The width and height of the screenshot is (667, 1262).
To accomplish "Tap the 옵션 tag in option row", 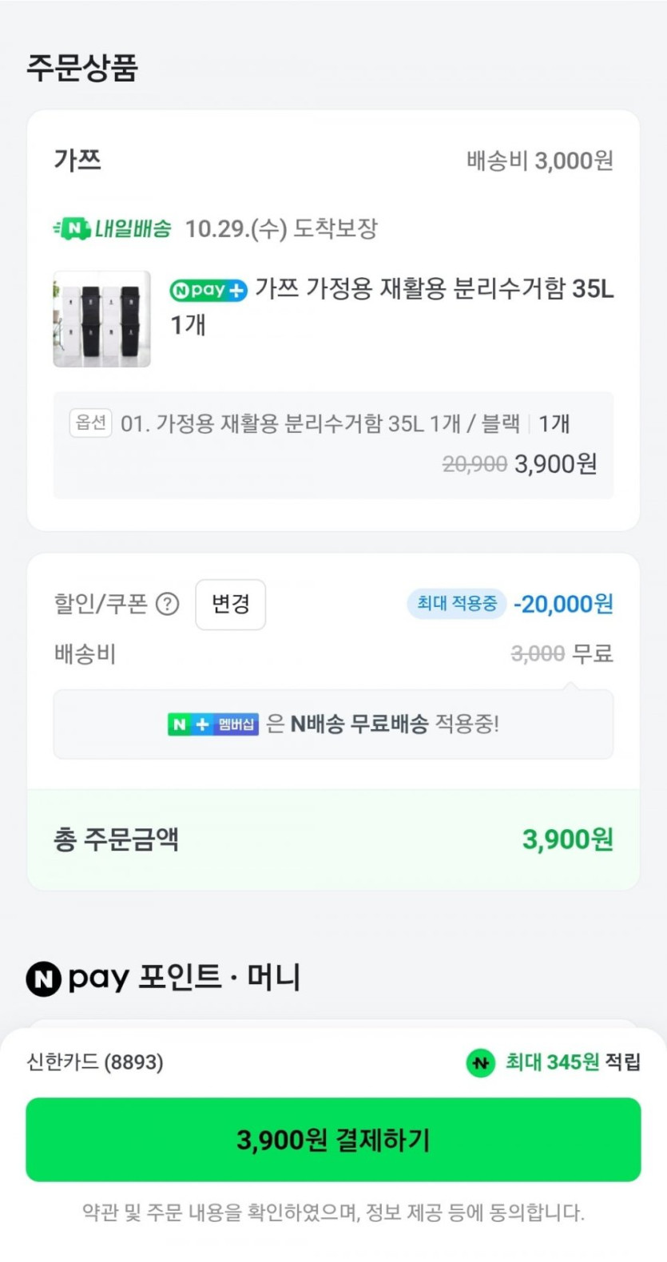I will pos(90,423).
